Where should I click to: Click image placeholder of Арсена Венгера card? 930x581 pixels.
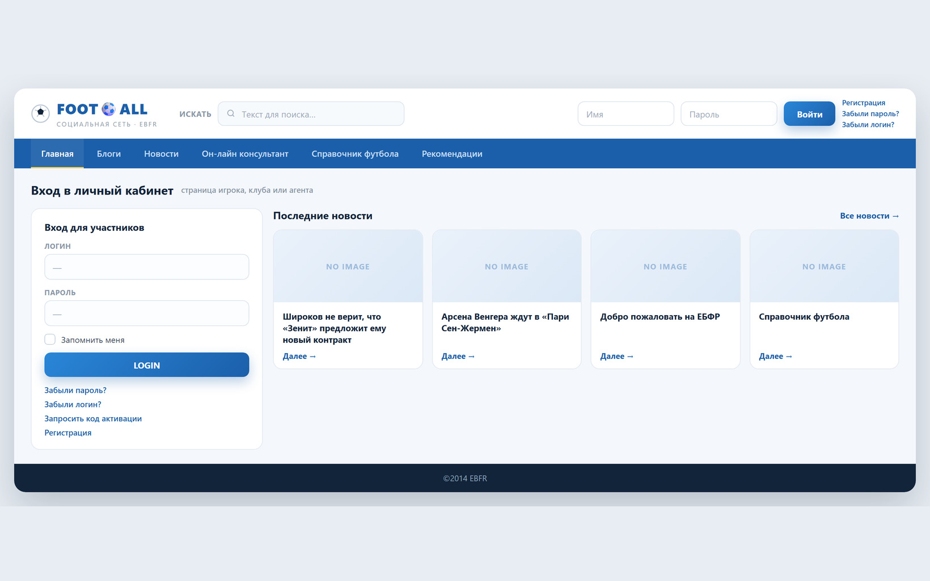click(x=507, y=266)
